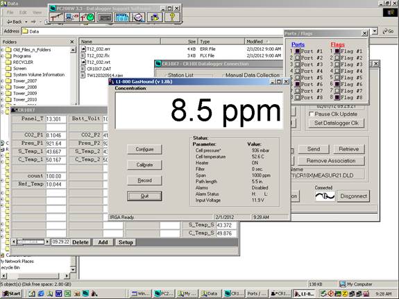Viewport: 399px width, 299px height.
Task: Click the Ports heading link
Action: 298,44
